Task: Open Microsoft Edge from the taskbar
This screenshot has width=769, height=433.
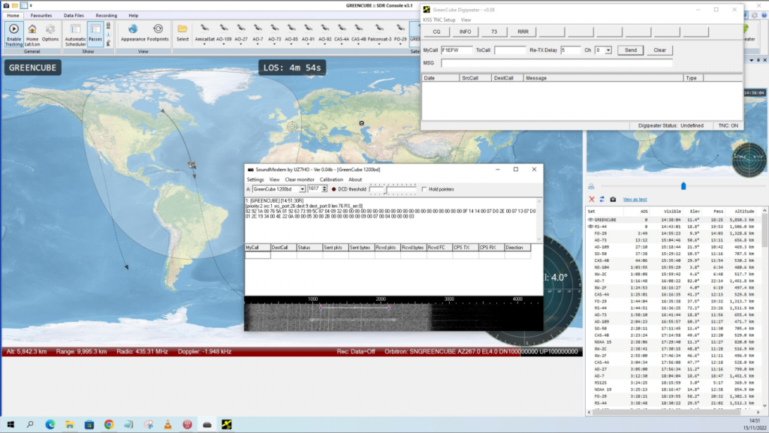Action: (50, 425)
